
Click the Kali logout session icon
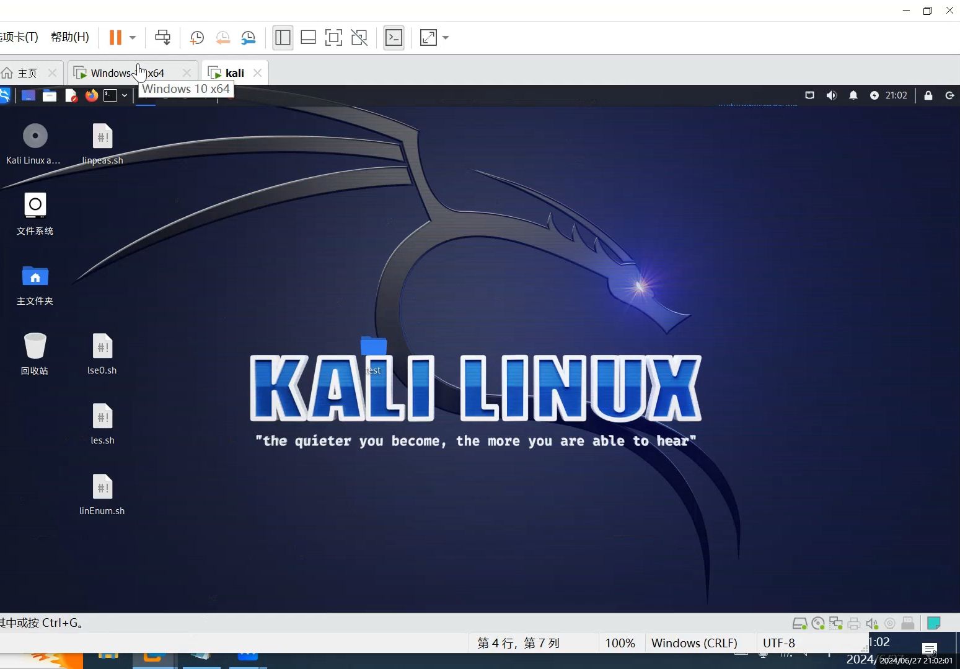tap(949, 95)
